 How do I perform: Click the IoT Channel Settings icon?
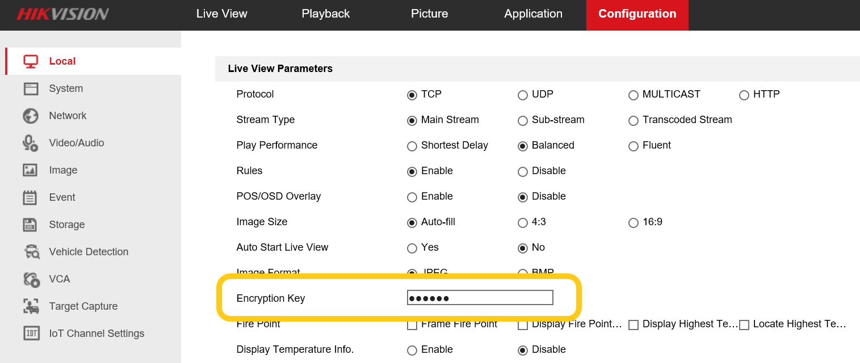click(x=31, y=334)
